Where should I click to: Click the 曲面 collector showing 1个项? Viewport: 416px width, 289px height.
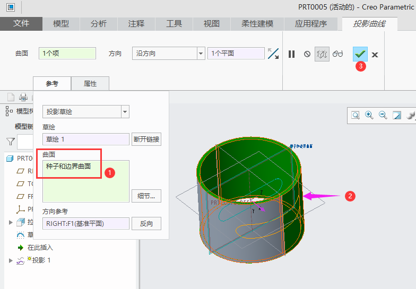(x=67, y=53)
